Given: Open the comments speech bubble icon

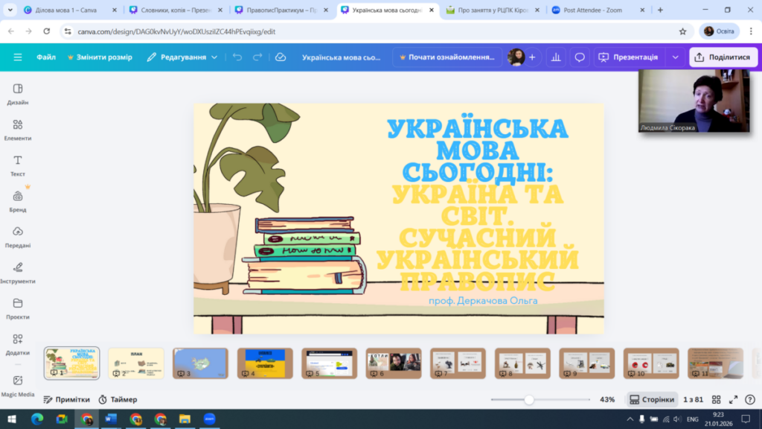Looking at the screenshot, I should tap(580, 57).
